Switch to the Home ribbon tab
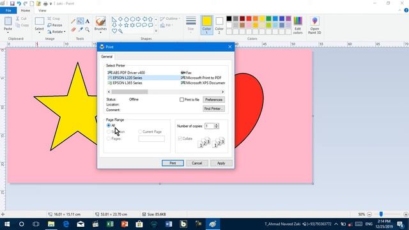This screenshot has width=409, height=230. pyautogui.click(x=26, y=10)
